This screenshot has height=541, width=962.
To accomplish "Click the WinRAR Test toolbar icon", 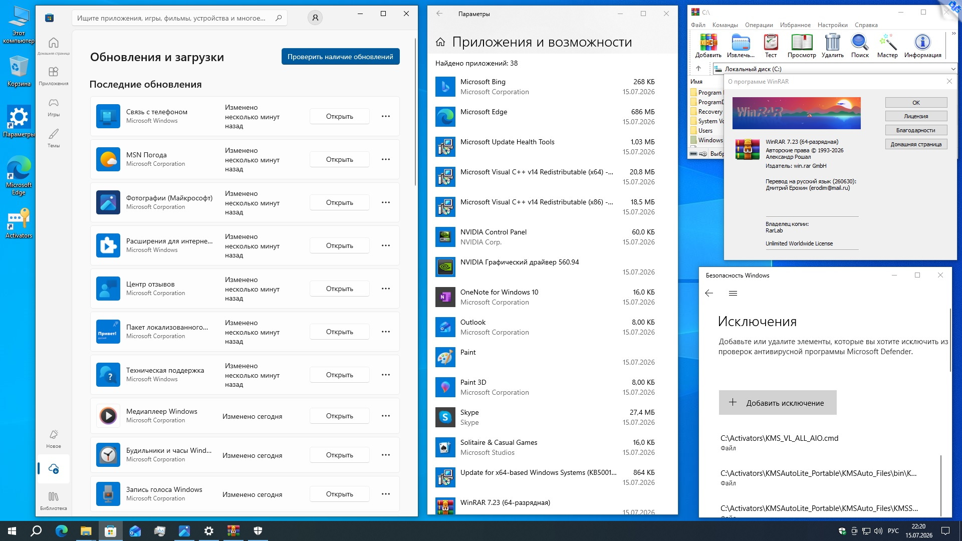I will (771, 46).
